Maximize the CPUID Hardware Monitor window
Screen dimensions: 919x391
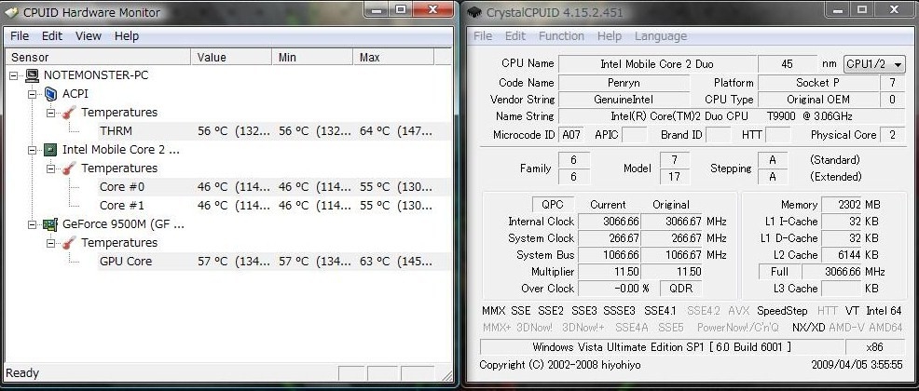point(401,9)
